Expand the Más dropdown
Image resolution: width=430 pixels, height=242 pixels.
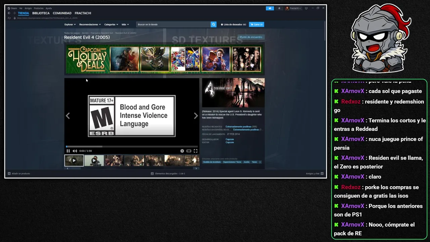(x=125, y=25)
